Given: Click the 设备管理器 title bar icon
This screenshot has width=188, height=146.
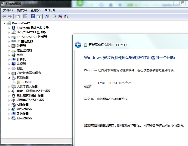Looking at the screenshot, I should pos(3,4).
